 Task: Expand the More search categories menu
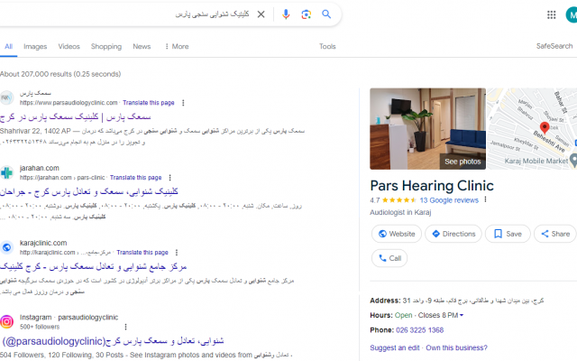pyautogui.click(x=177, y=46)
